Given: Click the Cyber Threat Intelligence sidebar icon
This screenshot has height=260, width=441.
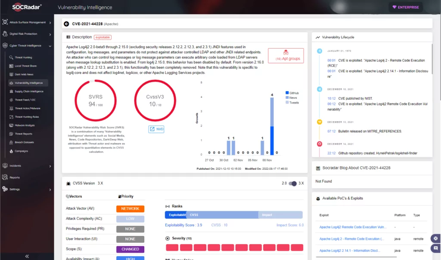Looking at the screenshot, I should 5,46.
